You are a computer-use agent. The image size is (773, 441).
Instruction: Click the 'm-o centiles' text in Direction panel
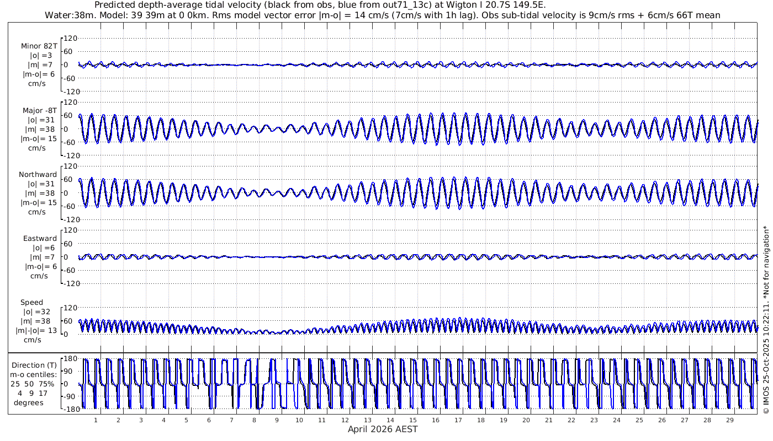tap(36, 374)
